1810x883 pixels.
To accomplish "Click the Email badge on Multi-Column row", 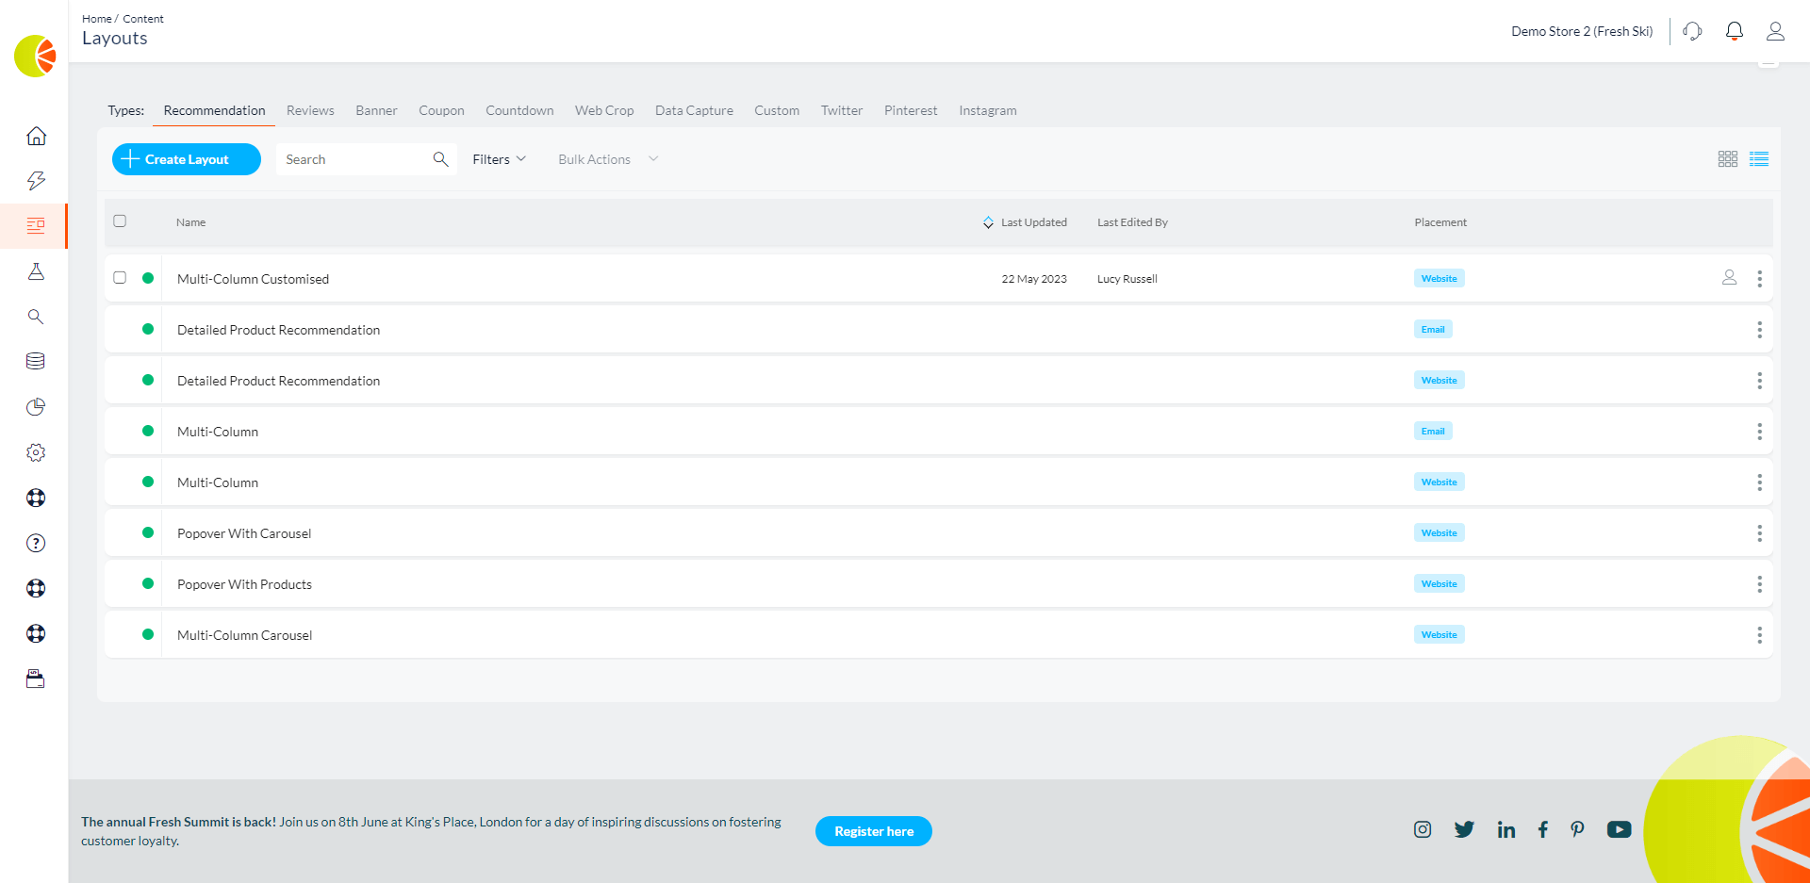I will pyautogui.click(x=1433, y=431).
